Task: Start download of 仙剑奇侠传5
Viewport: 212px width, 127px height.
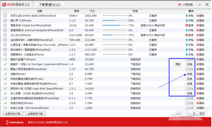Action: [190, 40]
